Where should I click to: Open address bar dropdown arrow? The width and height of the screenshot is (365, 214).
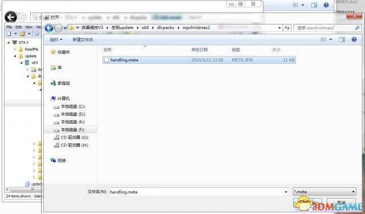pos(279,28)
